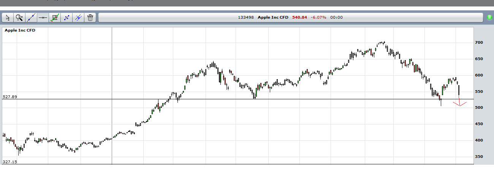
Task: Click the 400 price axis label
Action: [478, 140]
